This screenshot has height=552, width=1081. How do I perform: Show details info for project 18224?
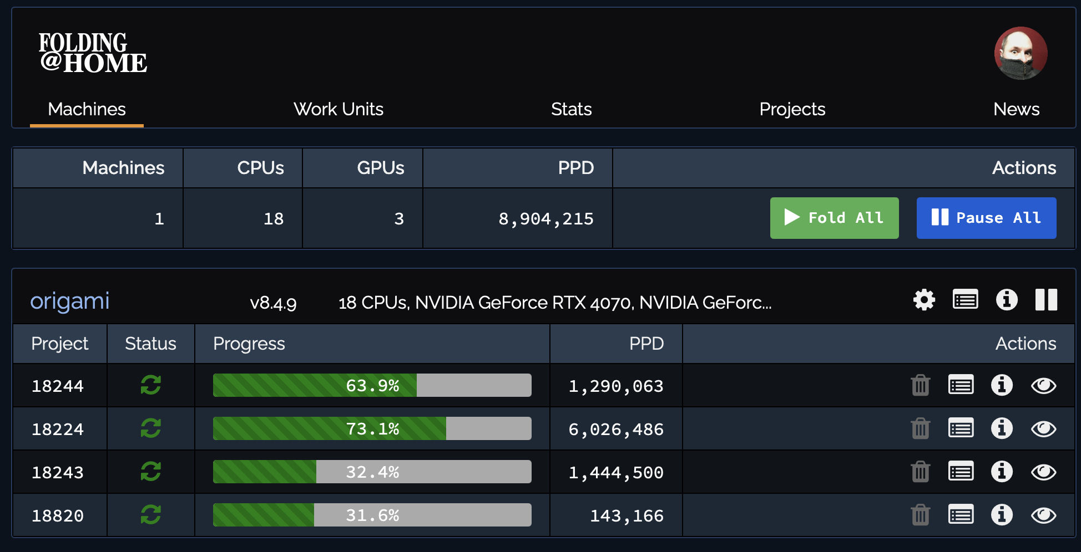[x=1002, y=428]
